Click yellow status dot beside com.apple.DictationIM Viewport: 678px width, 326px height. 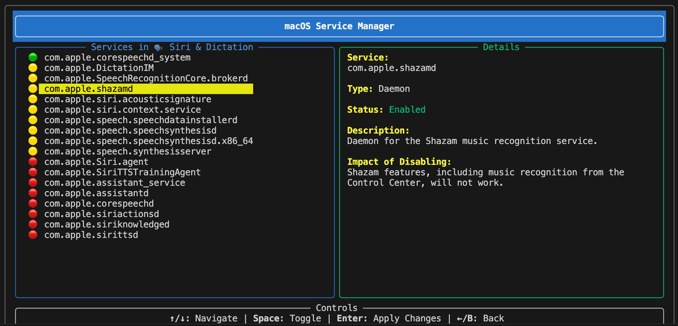[x=33, y=68]
